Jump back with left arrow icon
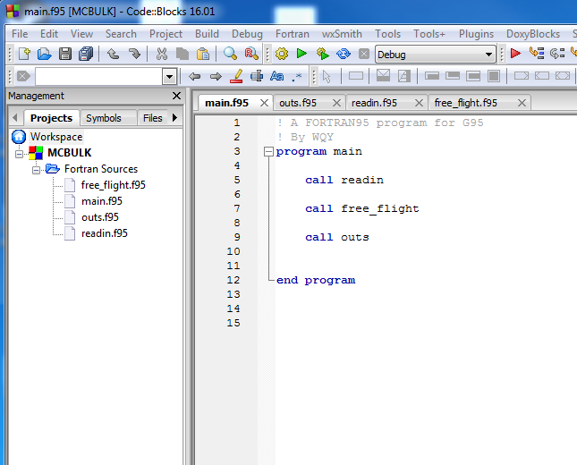577x465 pixels. [x=195, y=77]
